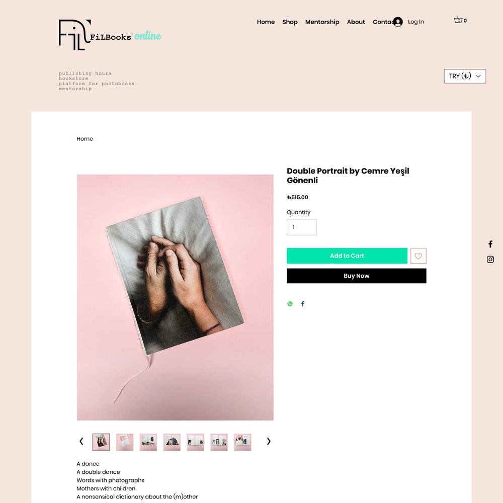
Task: Open the About menu item
Action: [x=356, y=22]
